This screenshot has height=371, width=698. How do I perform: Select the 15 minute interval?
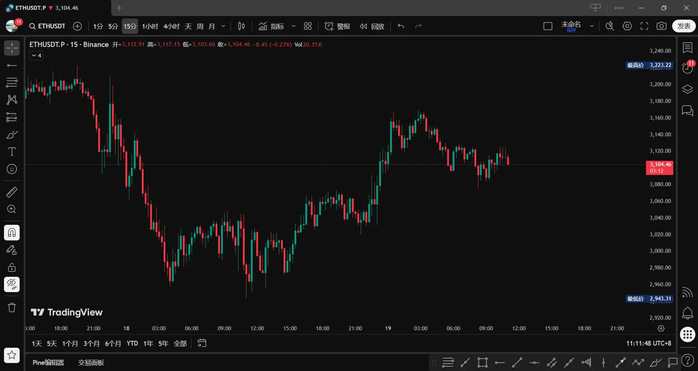pos(130,26)
